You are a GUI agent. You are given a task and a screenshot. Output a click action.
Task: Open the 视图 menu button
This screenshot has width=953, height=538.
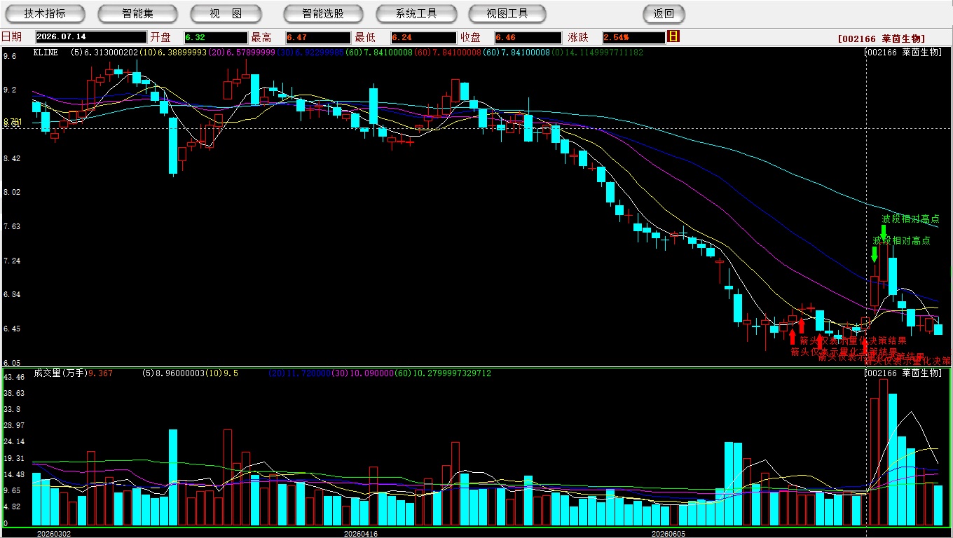(x=226, y=13)
